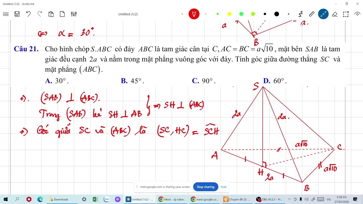Click the Stop sharing button
The image size is (363, 204).
point(206,187)
